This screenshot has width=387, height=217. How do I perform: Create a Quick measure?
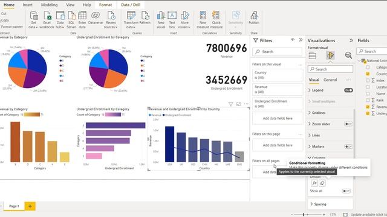click(216, 20)
